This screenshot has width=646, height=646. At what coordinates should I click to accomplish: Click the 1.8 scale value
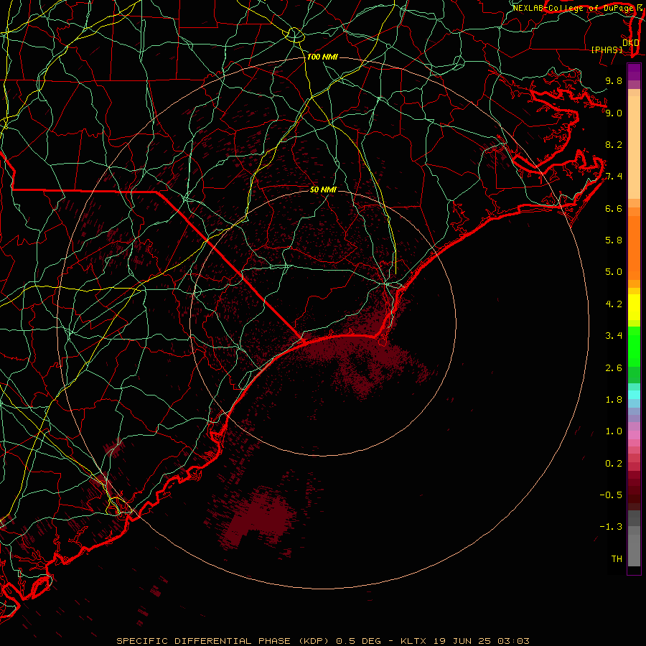[614, 400]
